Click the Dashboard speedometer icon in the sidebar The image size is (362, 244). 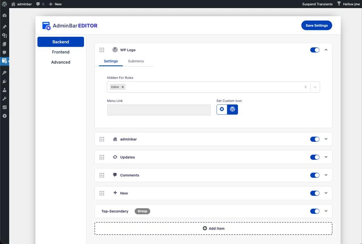(x=5, y=15)
